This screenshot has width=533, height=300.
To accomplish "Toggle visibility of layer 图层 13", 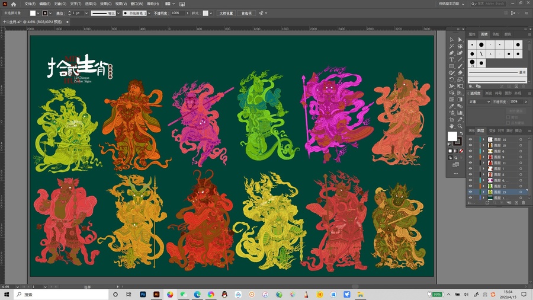I will [x=470, y=192].
